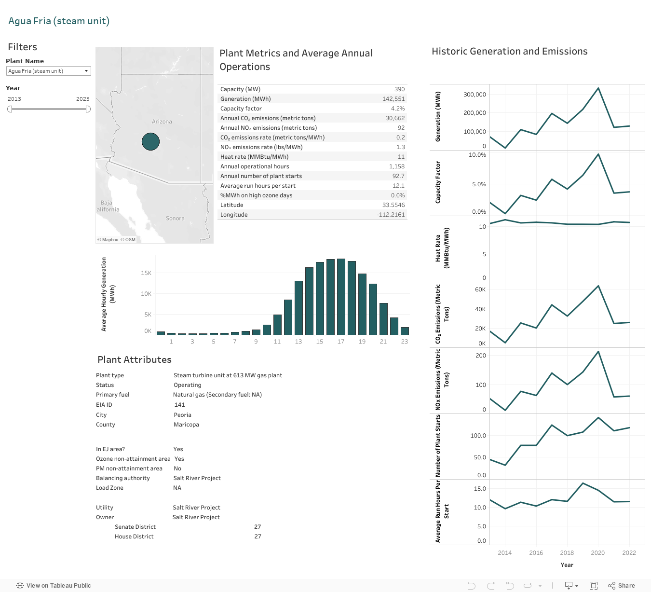
Task: Click the Generation value 142,551
Action: 393,99
